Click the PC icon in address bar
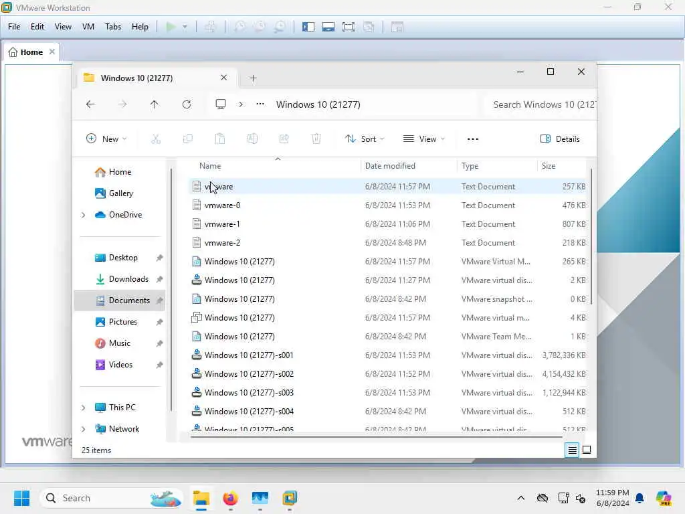685x514 pixels. click(221, 104)
